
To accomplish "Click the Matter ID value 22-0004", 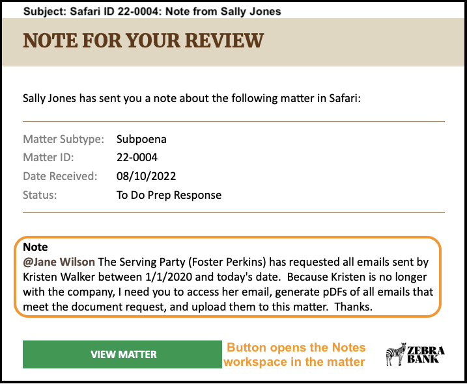I will [x=137, y=157].
